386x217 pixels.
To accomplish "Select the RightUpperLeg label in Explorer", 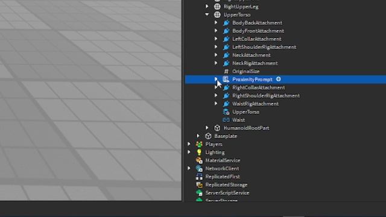I will pos(241,7).
